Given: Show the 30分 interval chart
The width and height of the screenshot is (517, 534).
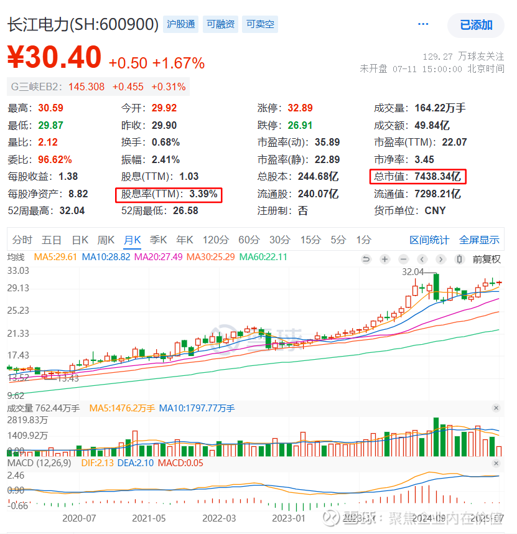Looking at the screenshot, I should [280, 240].
